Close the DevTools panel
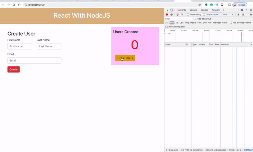253x152 pixels. pyautogui.click(x=251, y=10)
